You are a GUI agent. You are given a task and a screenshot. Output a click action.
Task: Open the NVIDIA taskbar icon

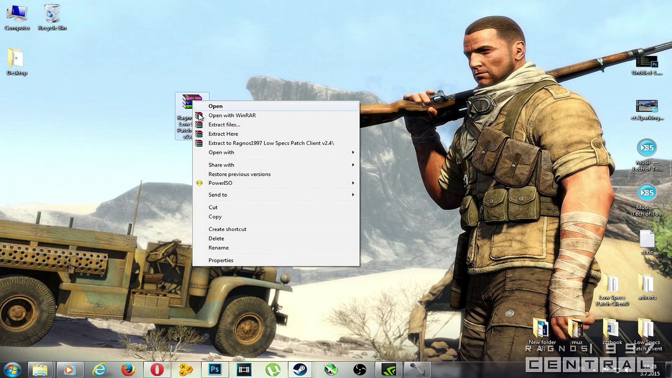[x=388, y=370]
